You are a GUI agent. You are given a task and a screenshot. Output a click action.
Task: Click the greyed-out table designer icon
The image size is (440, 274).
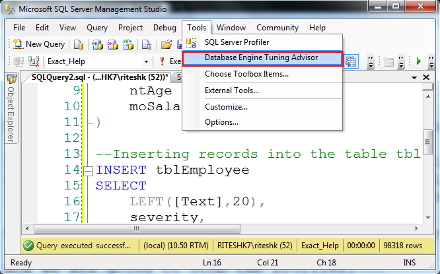[x=388, y=61]
